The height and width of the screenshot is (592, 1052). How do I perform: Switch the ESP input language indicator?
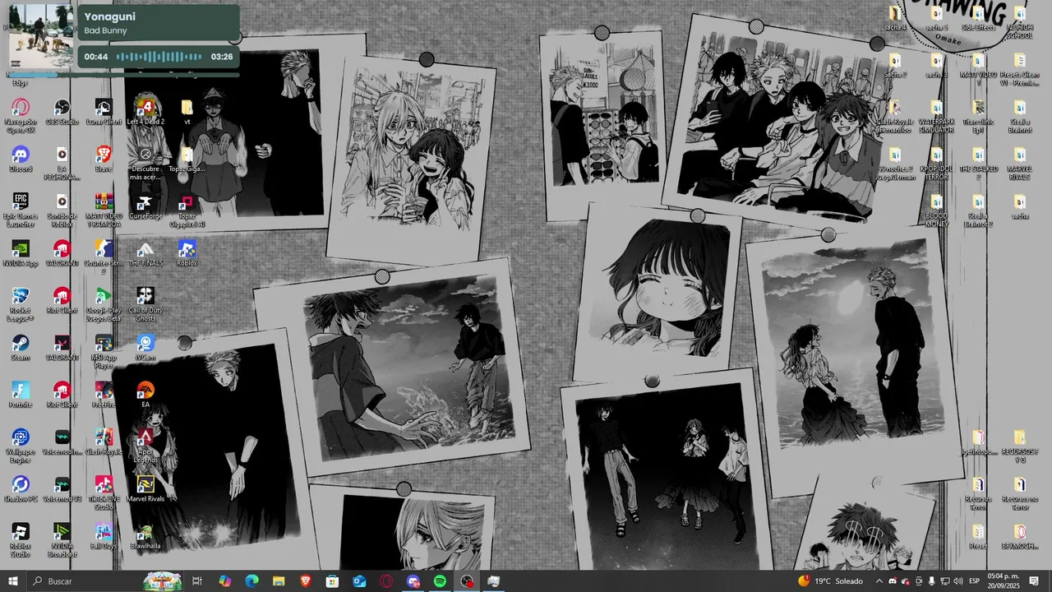973,581
